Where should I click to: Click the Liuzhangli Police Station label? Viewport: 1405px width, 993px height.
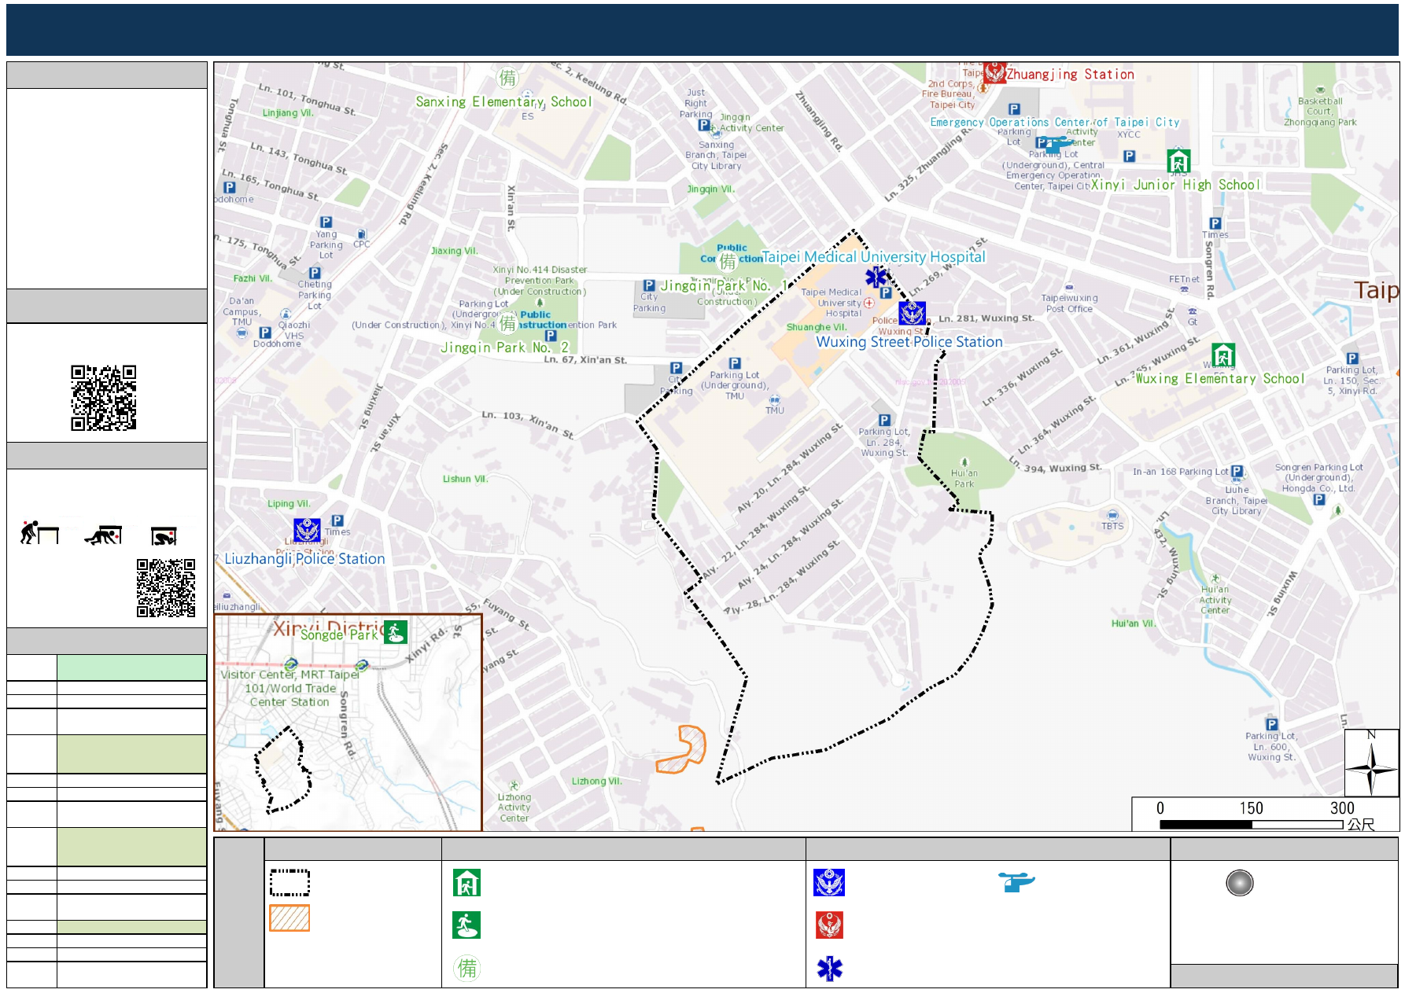coord(304,558)
